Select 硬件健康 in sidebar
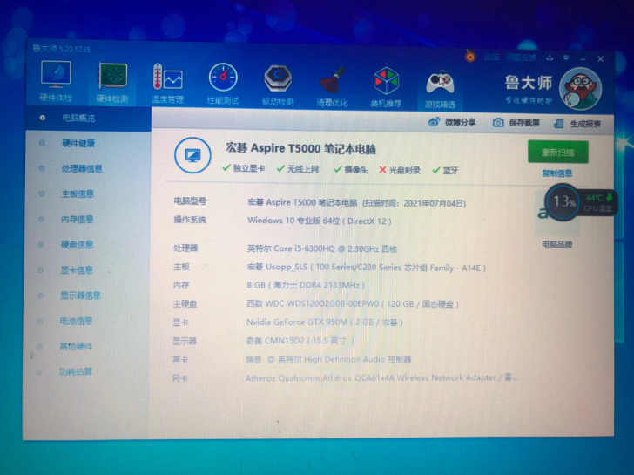 [78, 143]
